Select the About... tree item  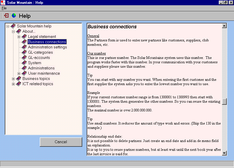(x=29, y=32)
